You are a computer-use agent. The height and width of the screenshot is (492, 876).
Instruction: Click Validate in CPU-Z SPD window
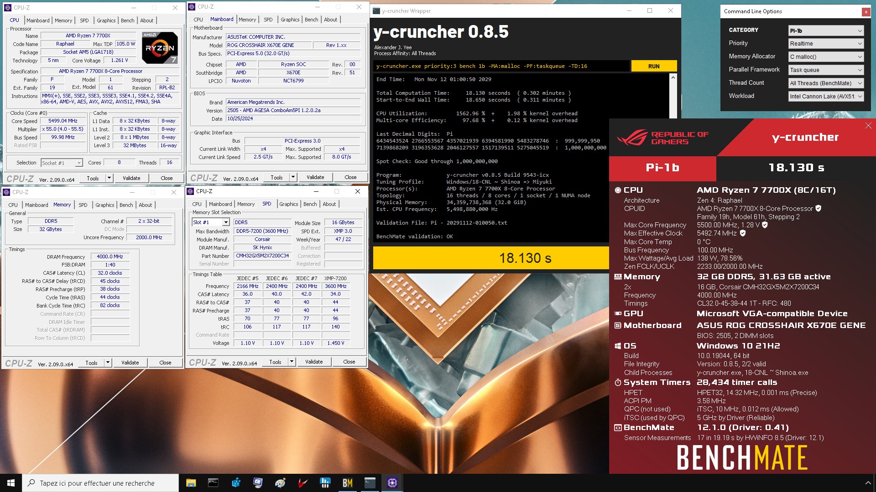314,362
